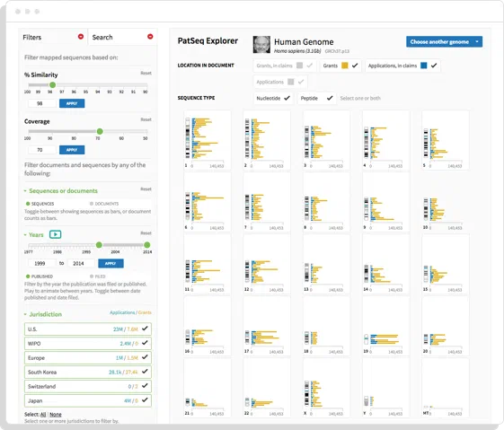Click the Human Genome portrait thumbnail
This screenshot has height=430, width=504.
[x=261, y=44]
